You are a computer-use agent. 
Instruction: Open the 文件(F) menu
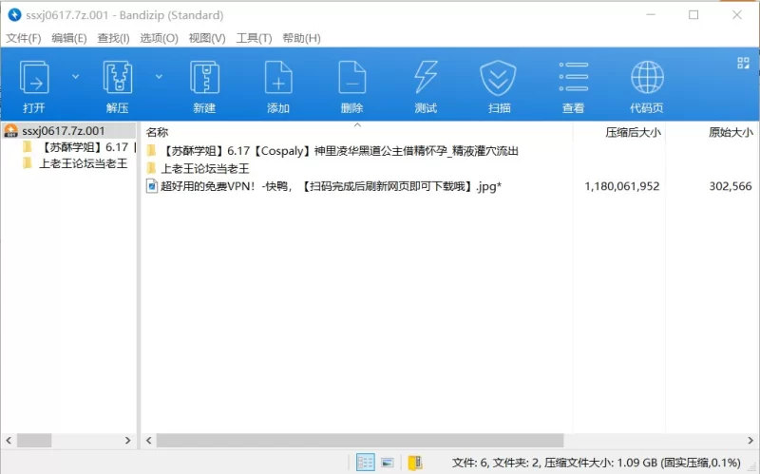[x=23, y=38]
